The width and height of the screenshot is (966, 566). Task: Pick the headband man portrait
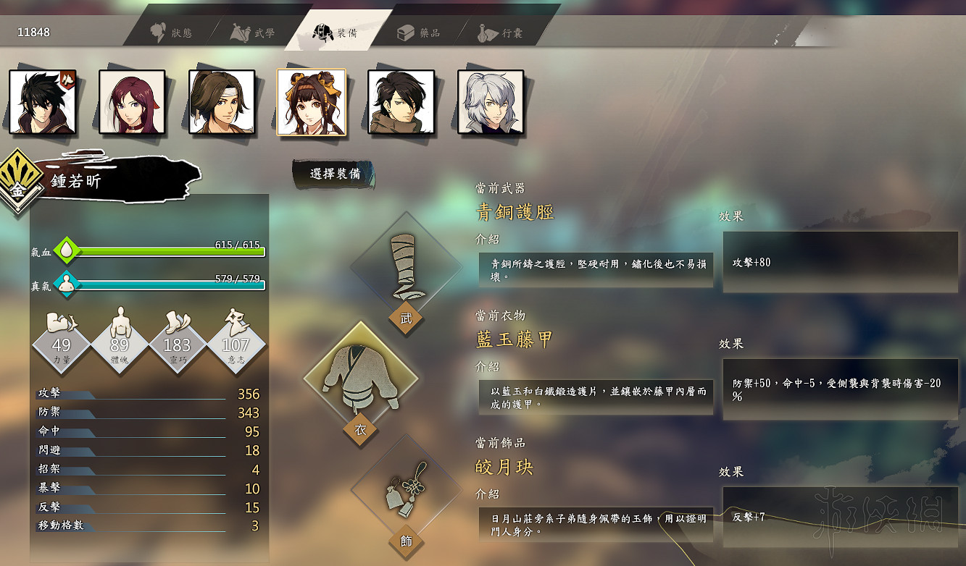[x=222, y=102]
